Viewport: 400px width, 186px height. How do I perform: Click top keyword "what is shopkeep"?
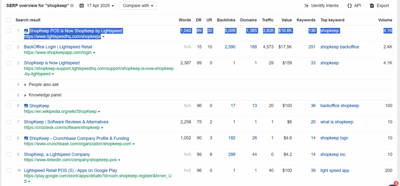(x=337, y=122)
